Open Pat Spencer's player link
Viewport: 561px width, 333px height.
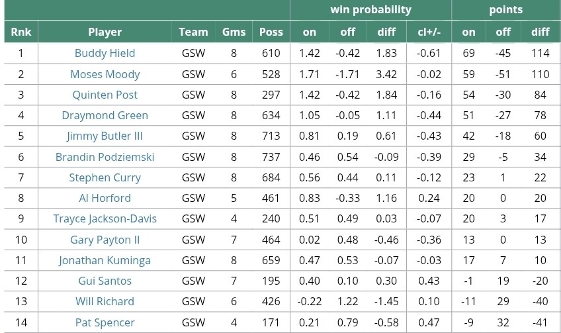coord(105,322)
